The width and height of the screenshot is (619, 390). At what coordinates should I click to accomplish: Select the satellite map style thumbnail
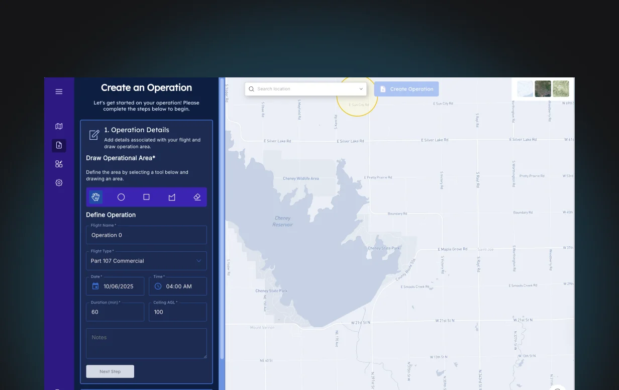[543, 89]
